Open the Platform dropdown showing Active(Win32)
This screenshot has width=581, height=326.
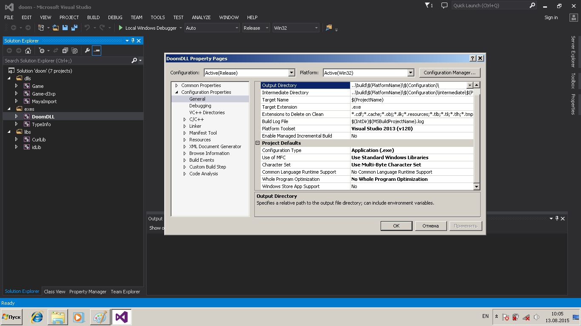(410, 73)
